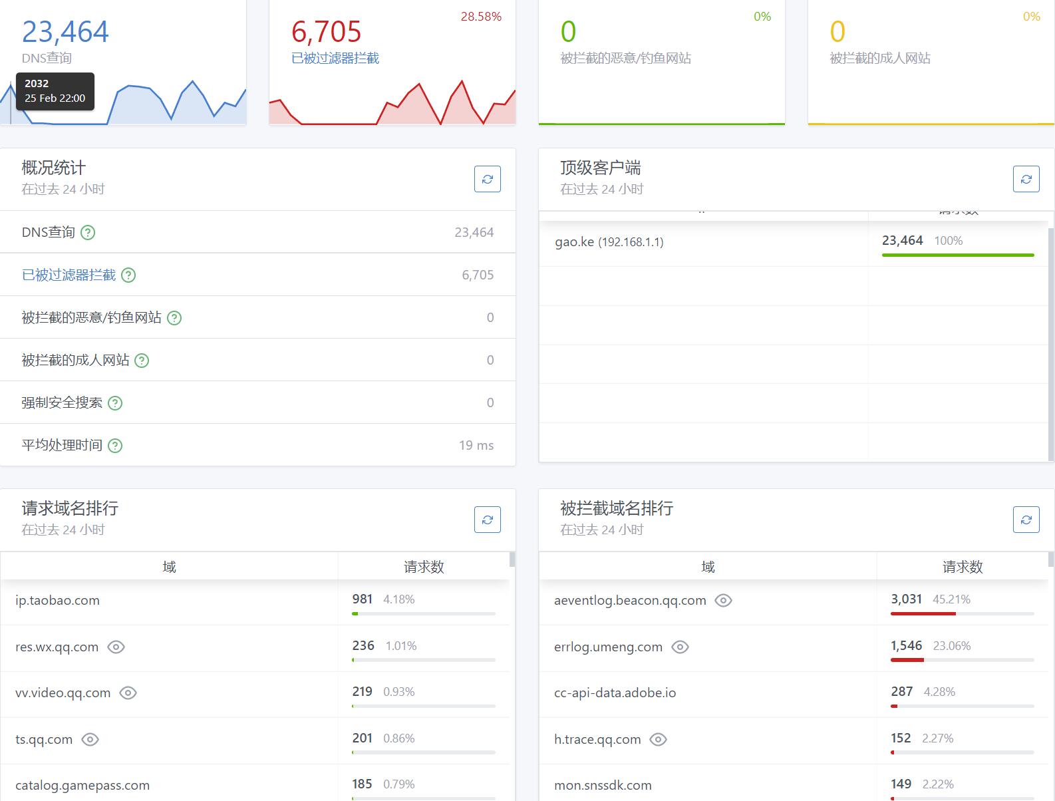This screenshot has width=1055, height=801.
Task: Open help for 被拦截的恶意/钓鱼网站
Action: [174, 318]
